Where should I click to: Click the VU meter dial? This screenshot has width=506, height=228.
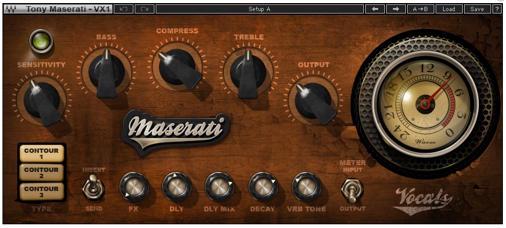click(x=425, y=104)
